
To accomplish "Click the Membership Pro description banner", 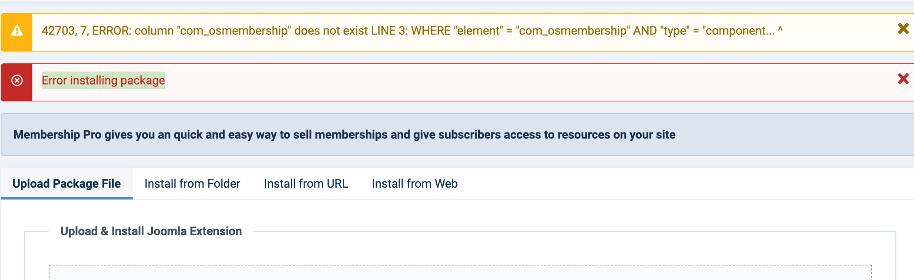I will (457, 135).
